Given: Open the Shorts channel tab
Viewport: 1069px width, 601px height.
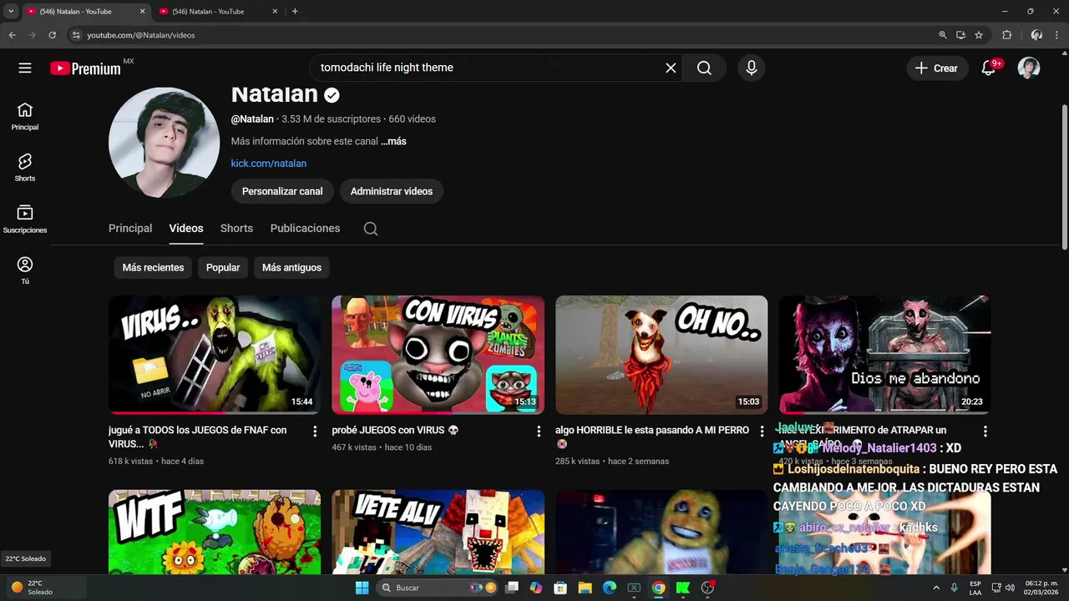Looking at the screenshot, I should pyautogui.click(x=236, y=229).
